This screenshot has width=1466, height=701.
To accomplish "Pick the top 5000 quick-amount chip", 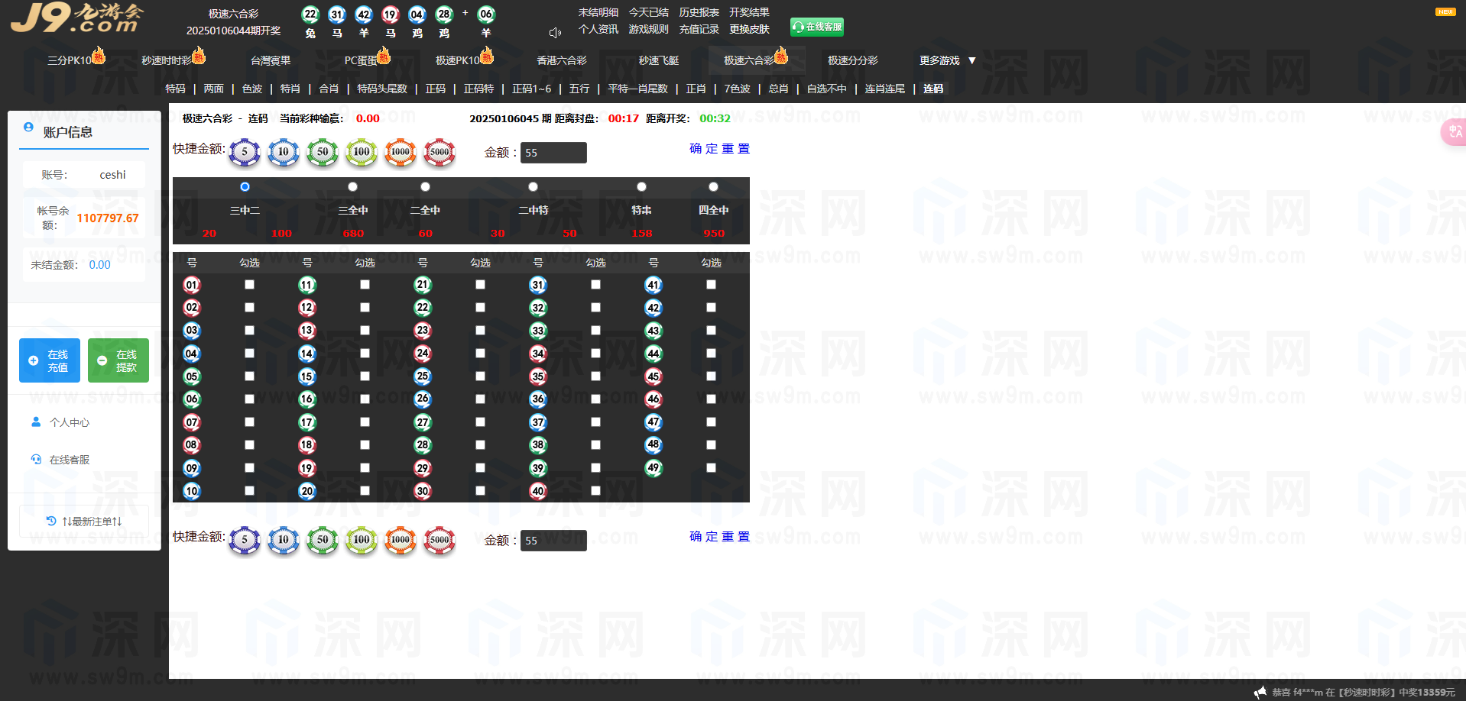I will click(x=439, y=152).
